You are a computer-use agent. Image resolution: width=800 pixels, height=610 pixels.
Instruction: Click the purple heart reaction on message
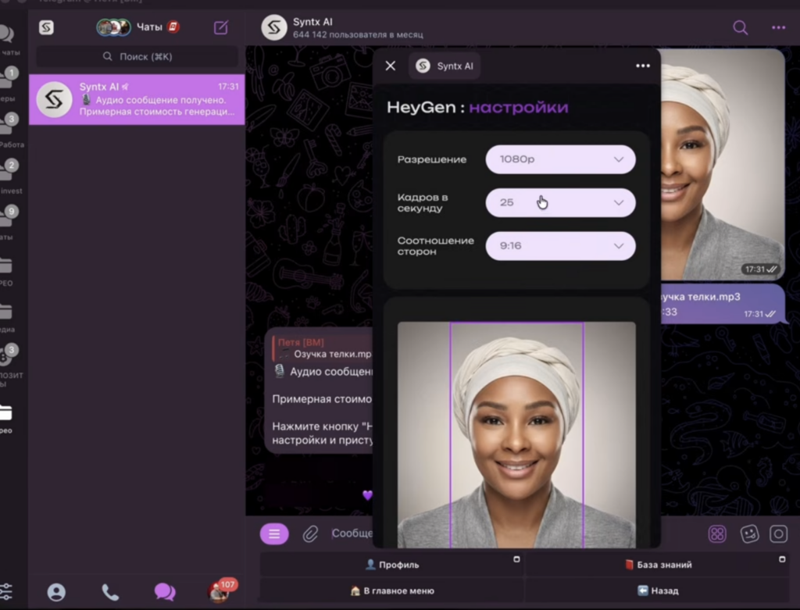pyautogui.click(x=367, y=494)
